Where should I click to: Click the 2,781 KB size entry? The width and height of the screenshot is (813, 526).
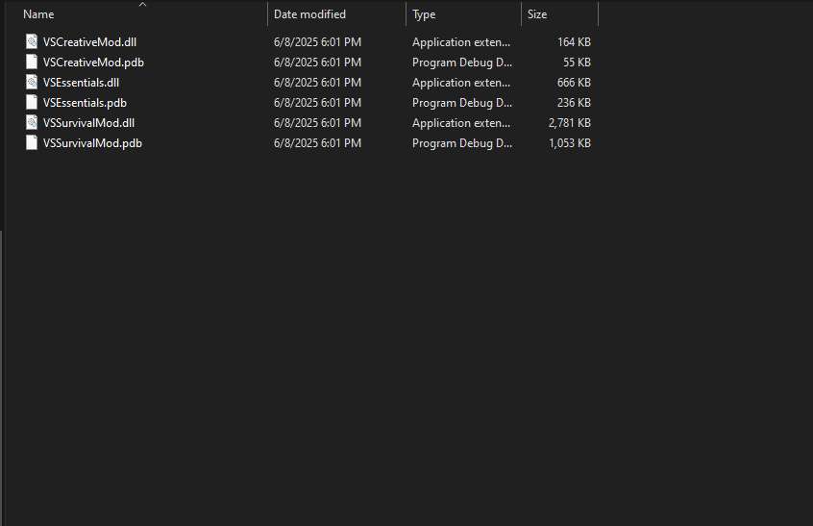(x=569, y=123)
